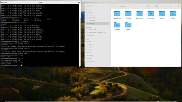Select Nandeshwar's MacBook Pro in sidebar
The height and width of the screenshot is (102, 182).
97,32
